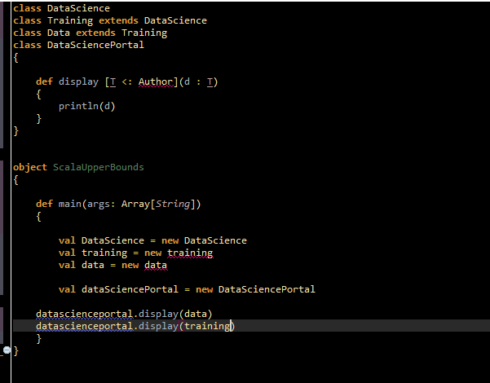Click "new DataScience" constructor at the line end
This screenshot has height=383, width=490.
[x=204, y=240]
